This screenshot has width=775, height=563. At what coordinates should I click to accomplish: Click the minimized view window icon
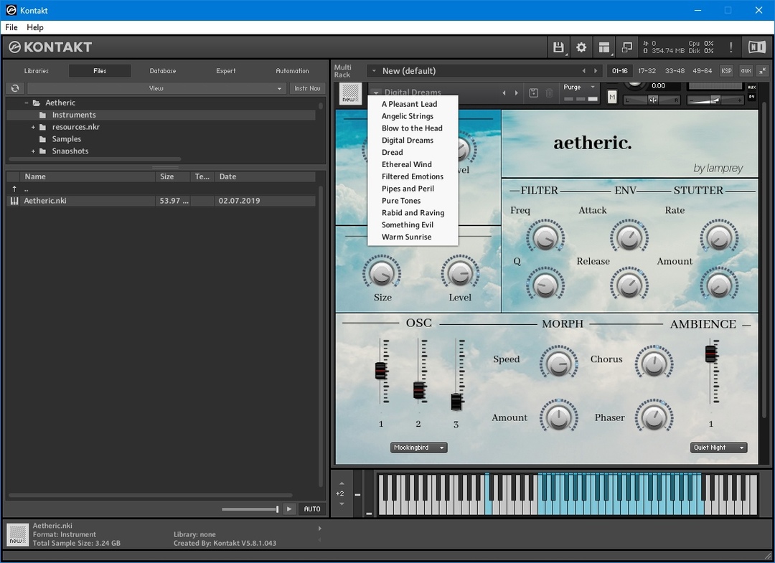pyautogui.click(x=626, y=47)
